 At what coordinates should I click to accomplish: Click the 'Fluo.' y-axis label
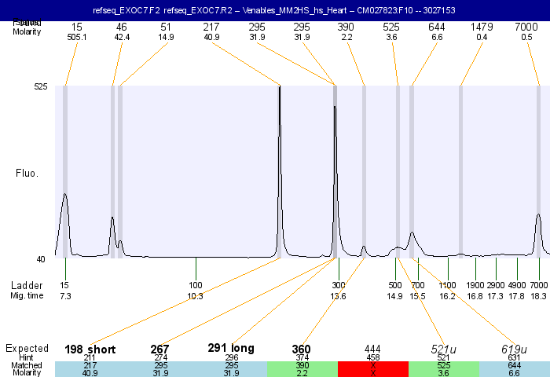tap(28, 172)
